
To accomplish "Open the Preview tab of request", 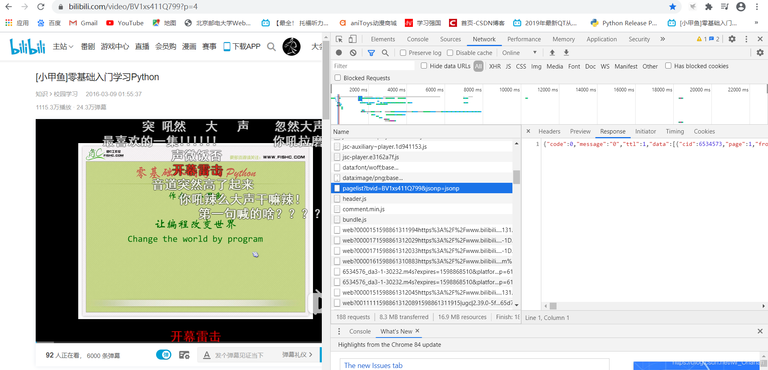I will [580, 131].
